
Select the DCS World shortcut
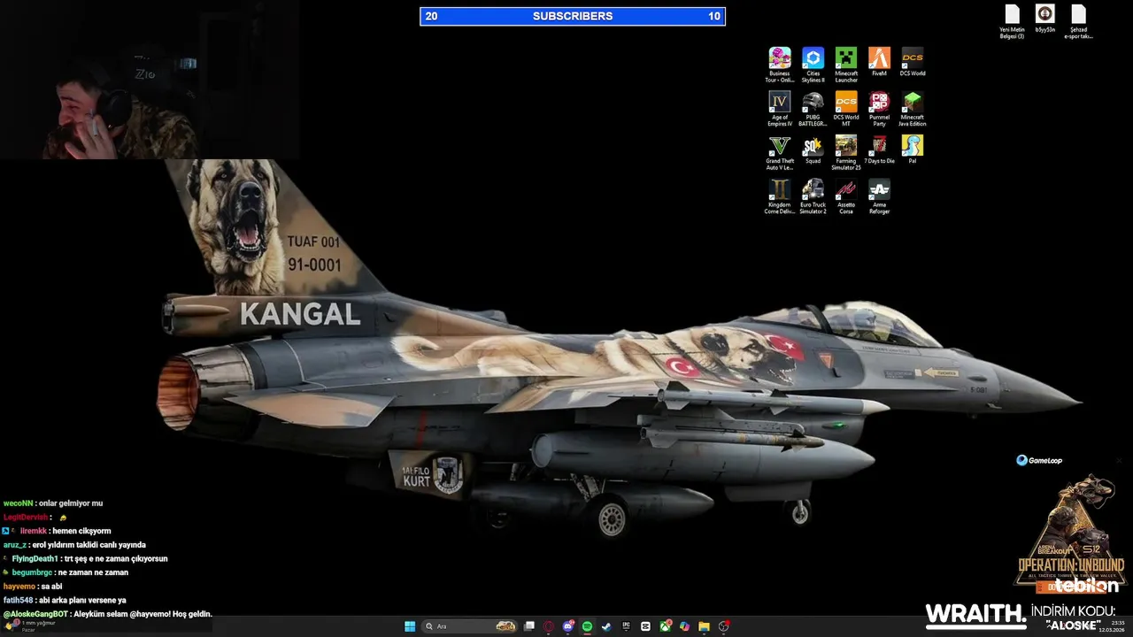click(913, 62)
